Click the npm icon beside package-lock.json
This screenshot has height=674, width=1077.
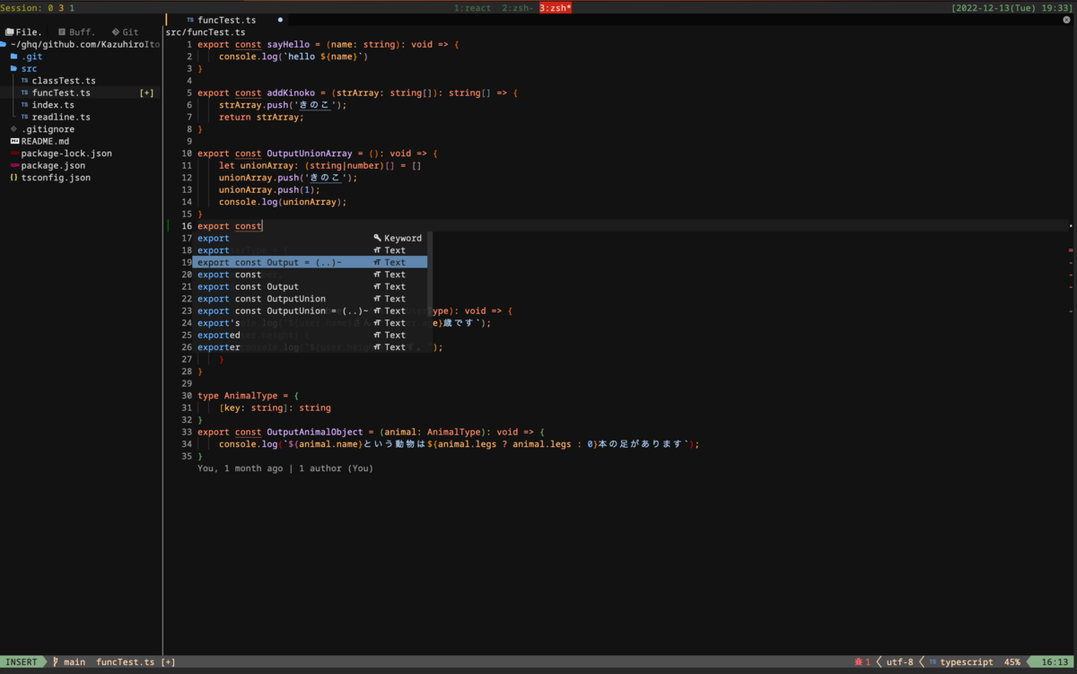(x=14, y=153)
